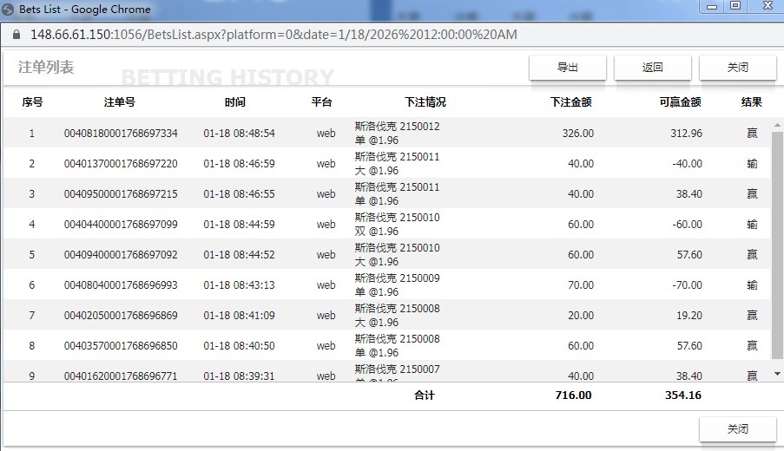Click the total bet amount 716.00
784x451 pixels.
tap(574, 395)
